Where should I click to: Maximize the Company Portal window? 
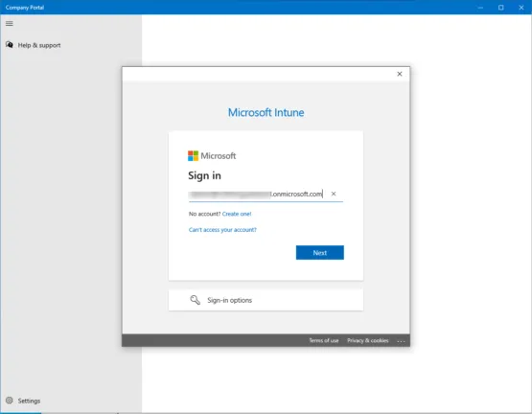coord(500,8)
